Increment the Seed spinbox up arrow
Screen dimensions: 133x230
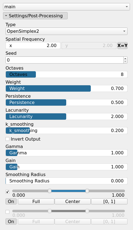tap(125, 59)
